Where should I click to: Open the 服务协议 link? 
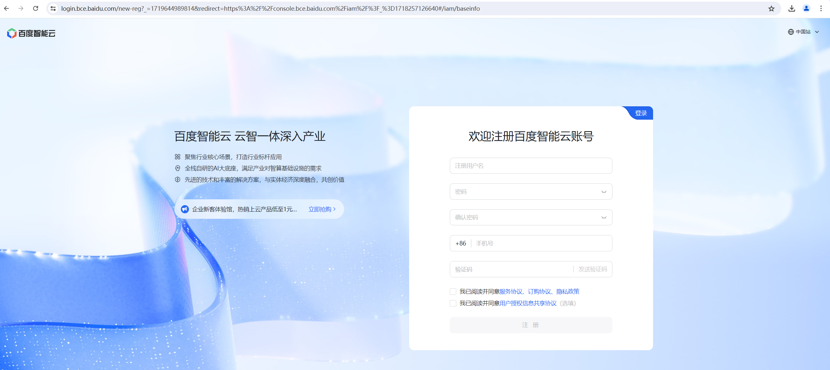click(x=511, y=292)
